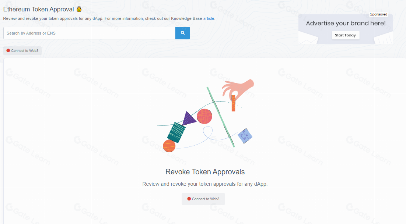The height and width of the screenshot is (224, 406).
Task: Click the 'Advertise your brand here!' banner text
Action: click(346, 24)
